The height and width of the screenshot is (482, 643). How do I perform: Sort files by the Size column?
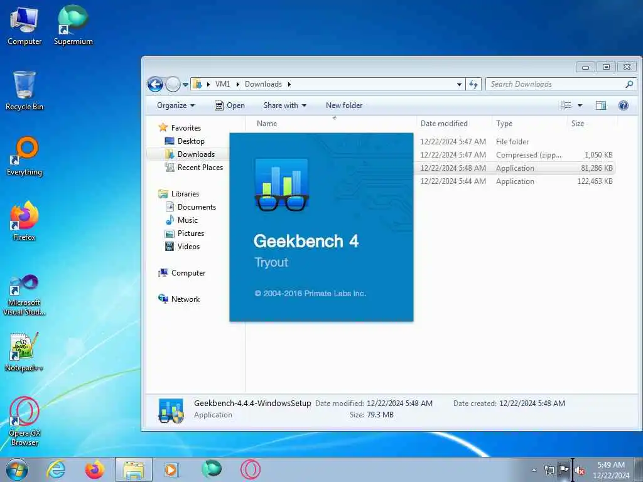click(x=578, y=124)
